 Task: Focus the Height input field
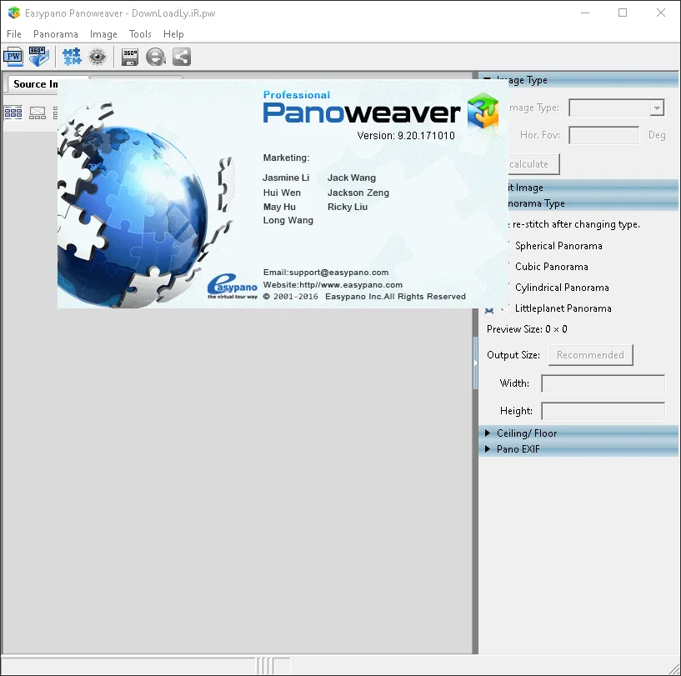coord(603,411)
